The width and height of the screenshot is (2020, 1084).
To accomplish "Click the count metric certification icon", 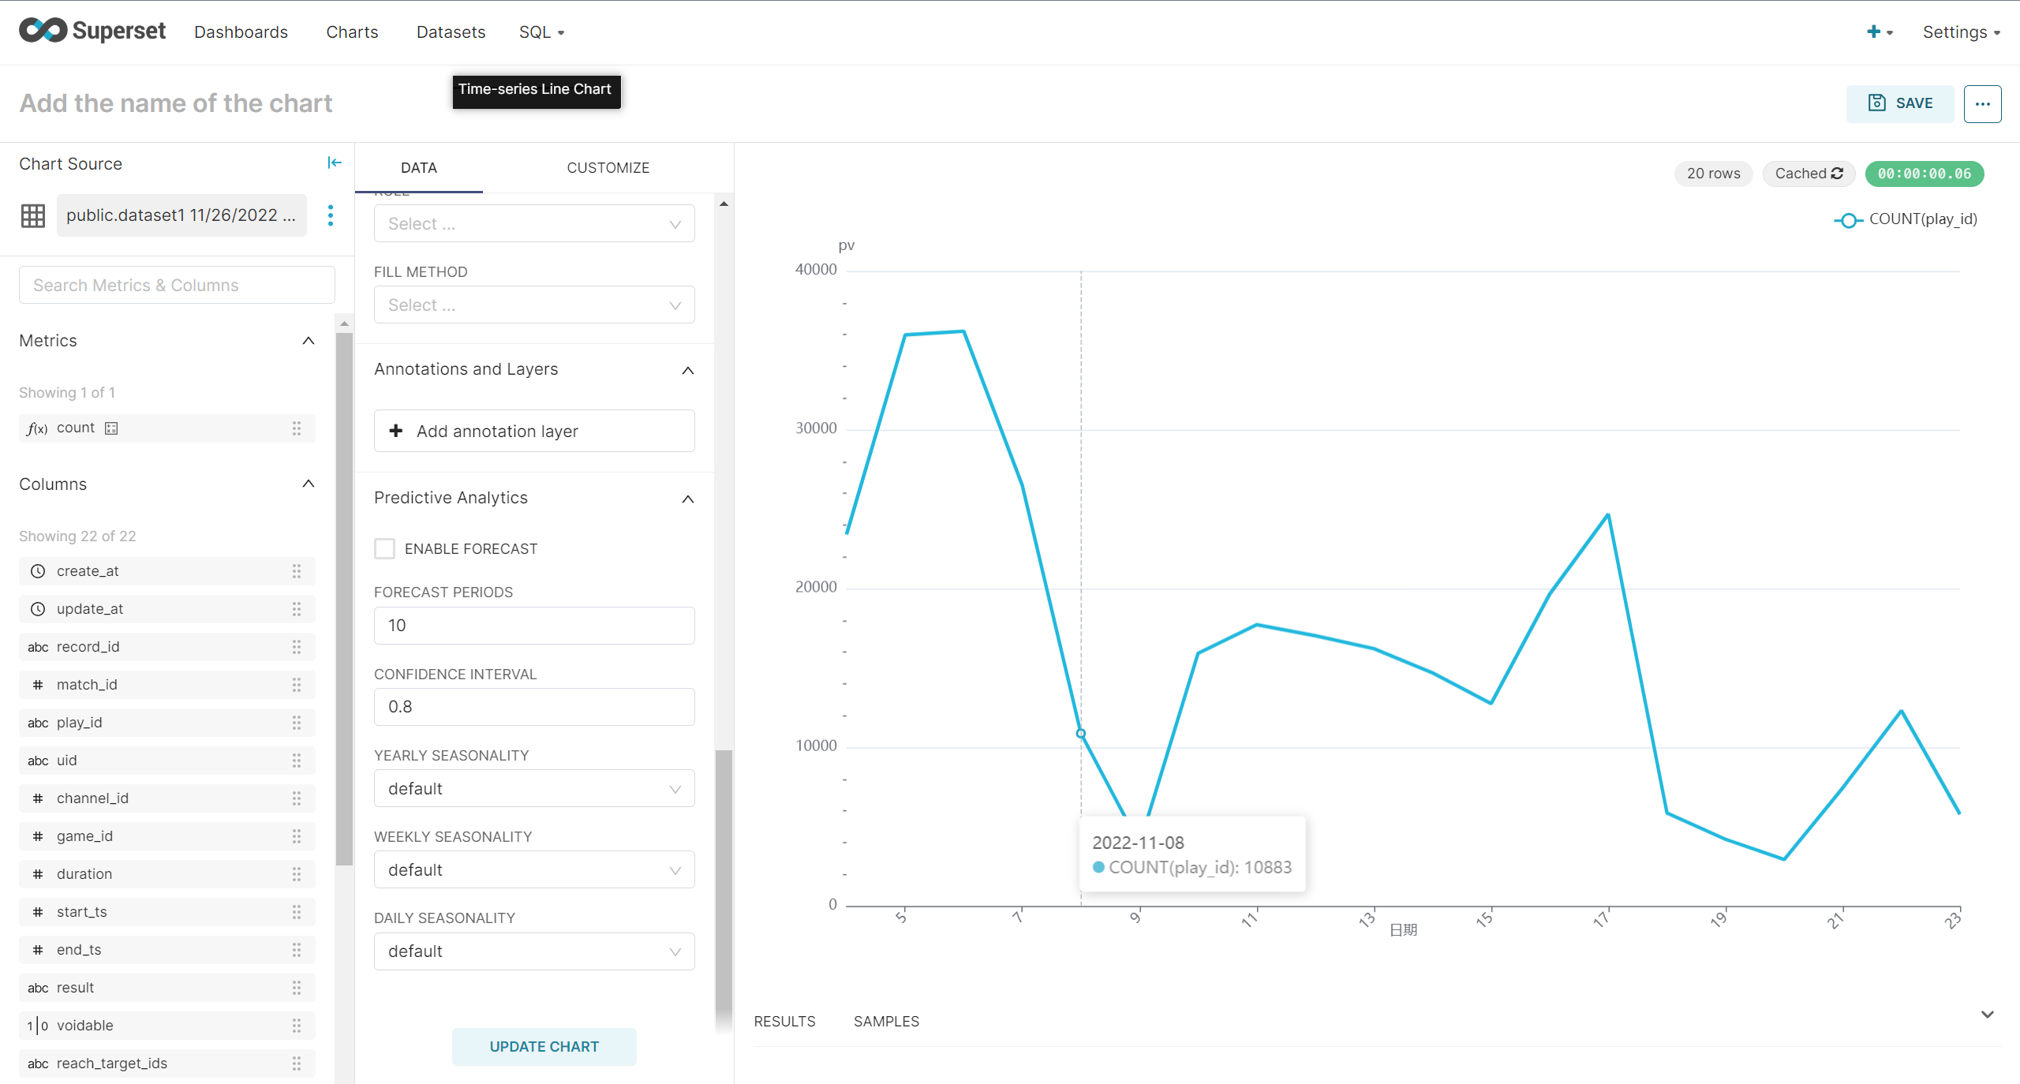I will pos(111,428).
